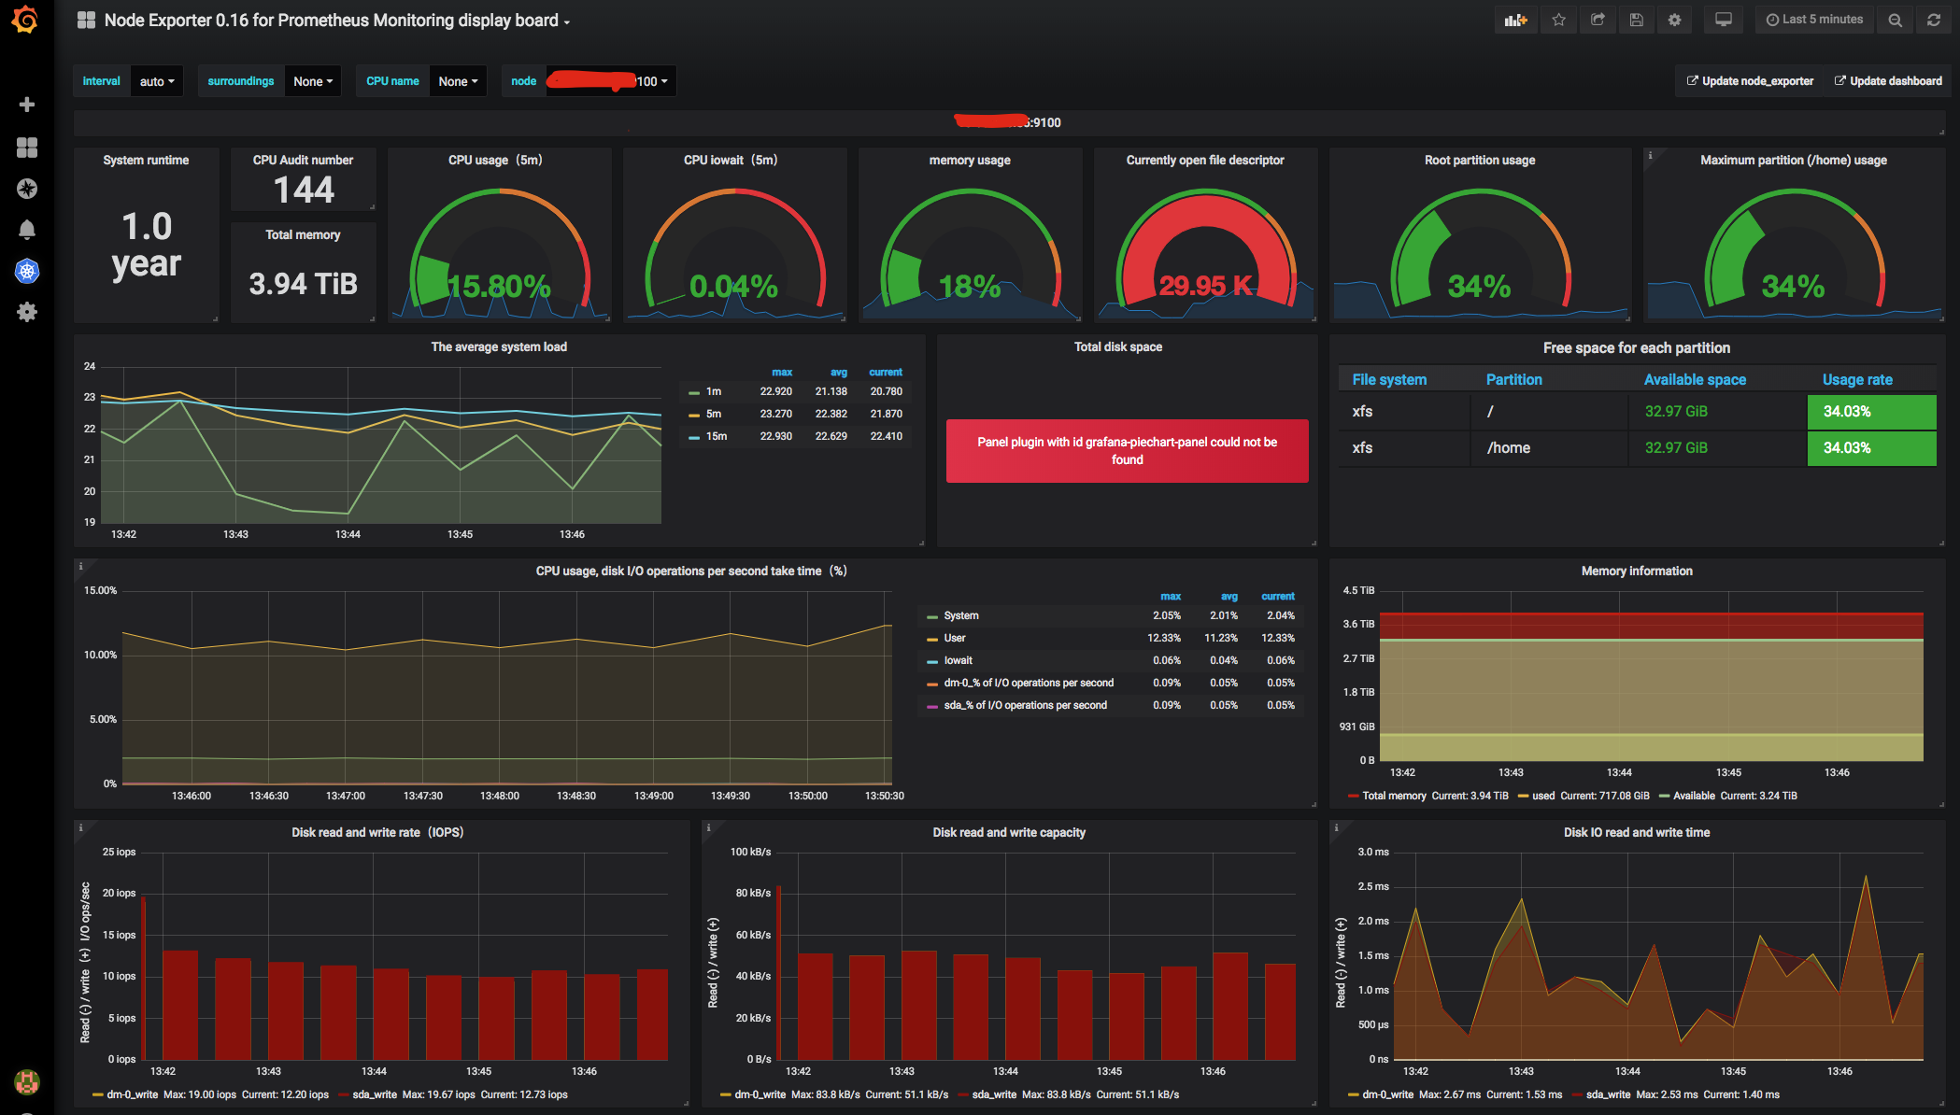Toggle the Iowait series in CPU legend
Screen dimensions: 1960x1115
pyautogui.click(x=958, y=660)
